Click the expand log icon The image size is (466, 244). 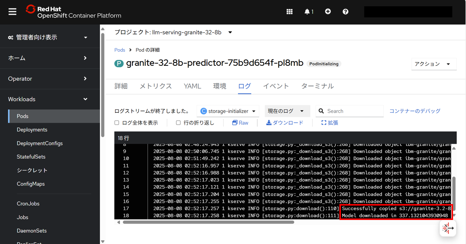[324, 123]
